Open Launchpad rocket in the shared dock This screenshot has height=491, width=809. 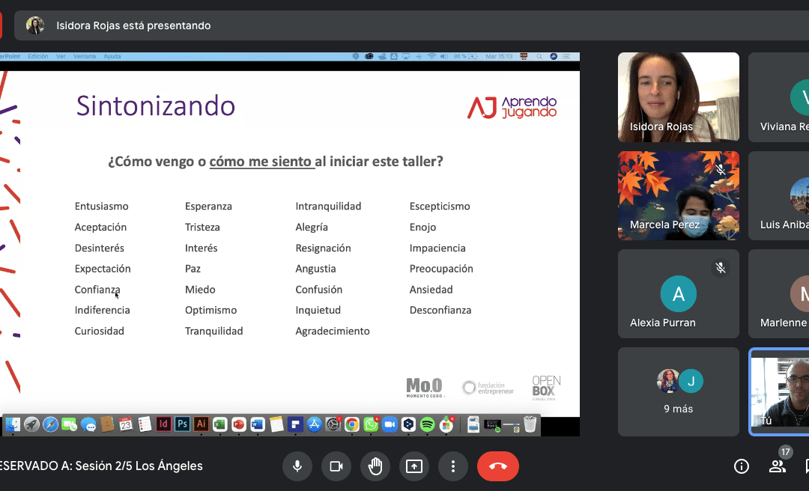[31, 424]
